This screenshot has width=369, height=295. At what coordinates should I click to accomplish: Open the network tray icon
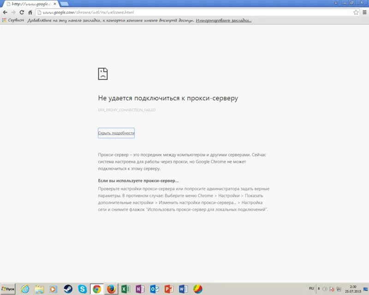coord(339,289)
